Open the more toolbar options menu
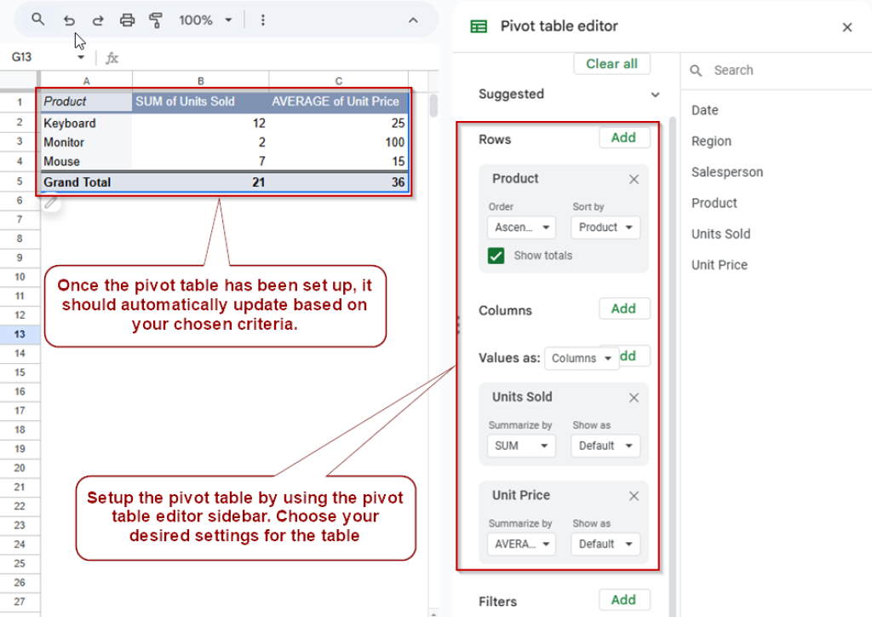Screen dimensions: 872x617 pos(262,20)
